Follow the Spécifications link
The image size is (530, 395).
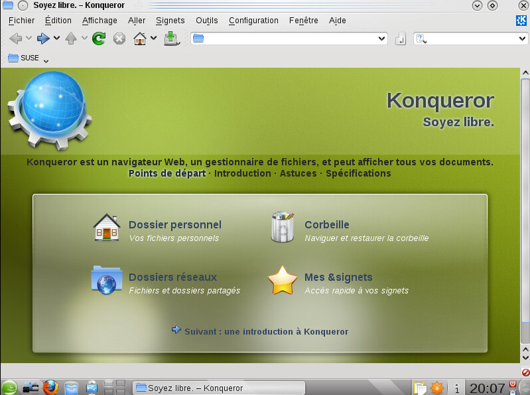(358, 173)
